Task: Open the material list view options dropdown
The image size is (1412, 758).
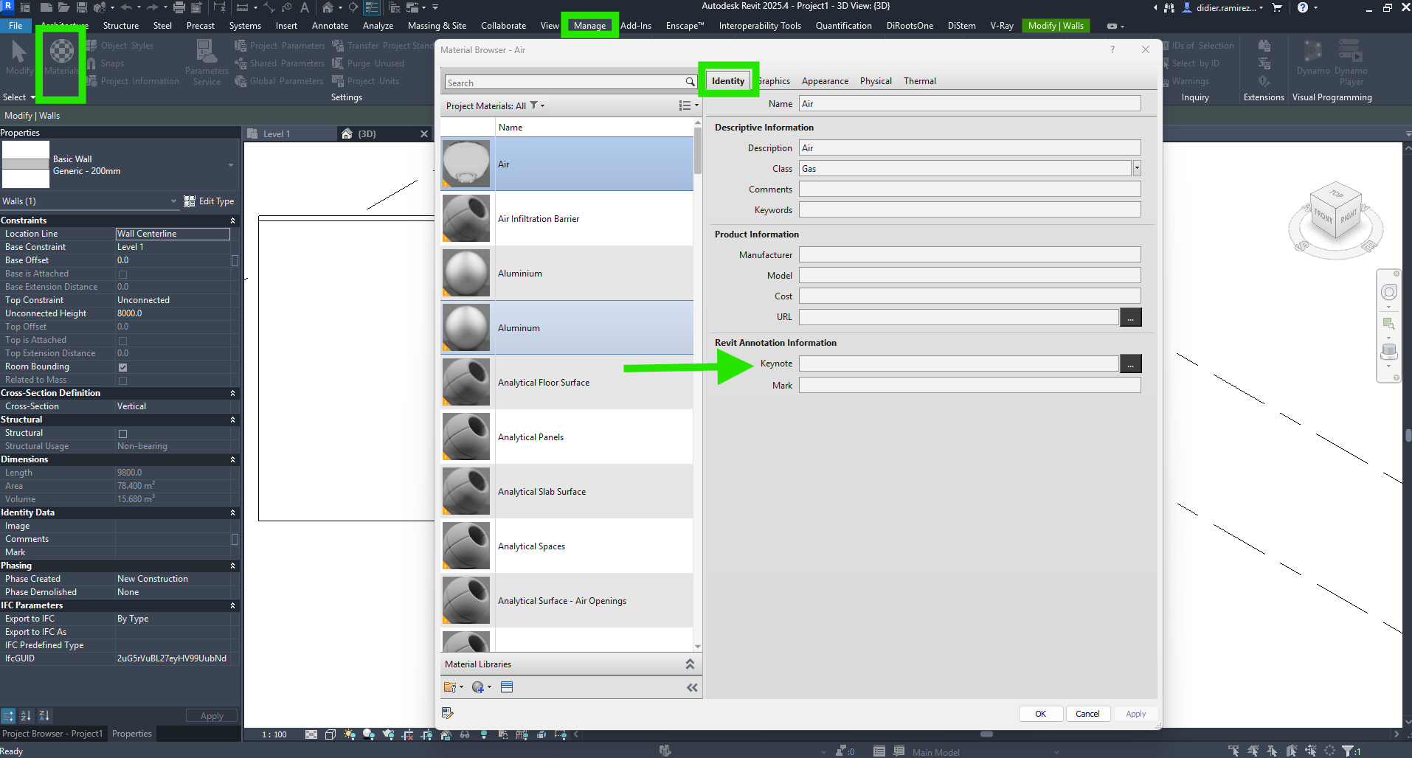Action: point(688,105)
